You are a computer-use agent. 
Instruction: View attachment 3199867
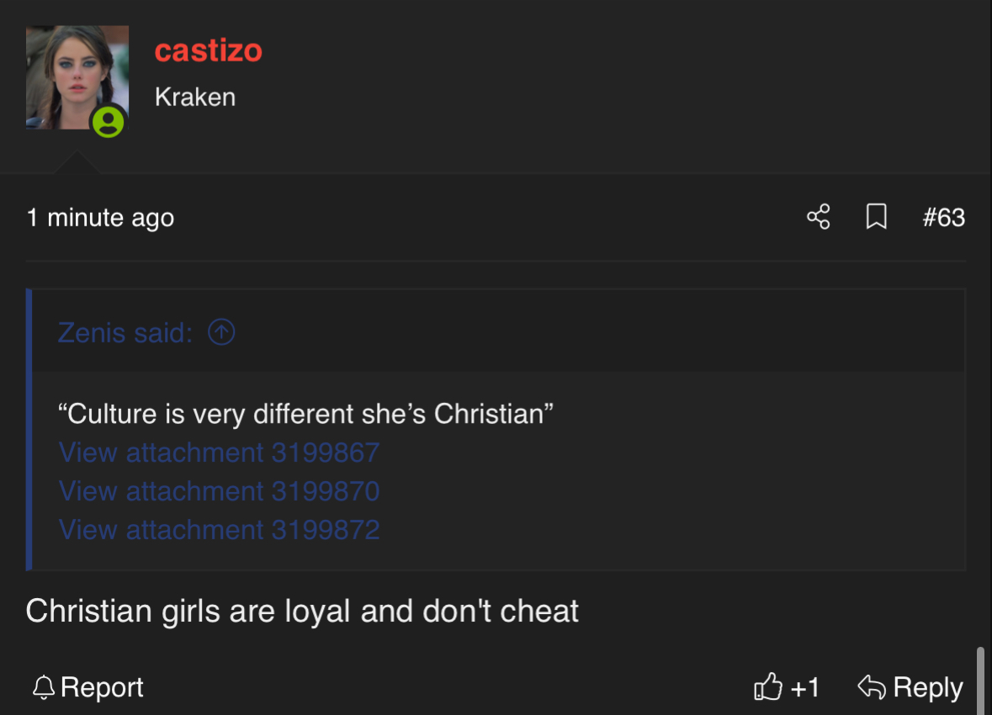pos(219,453)
